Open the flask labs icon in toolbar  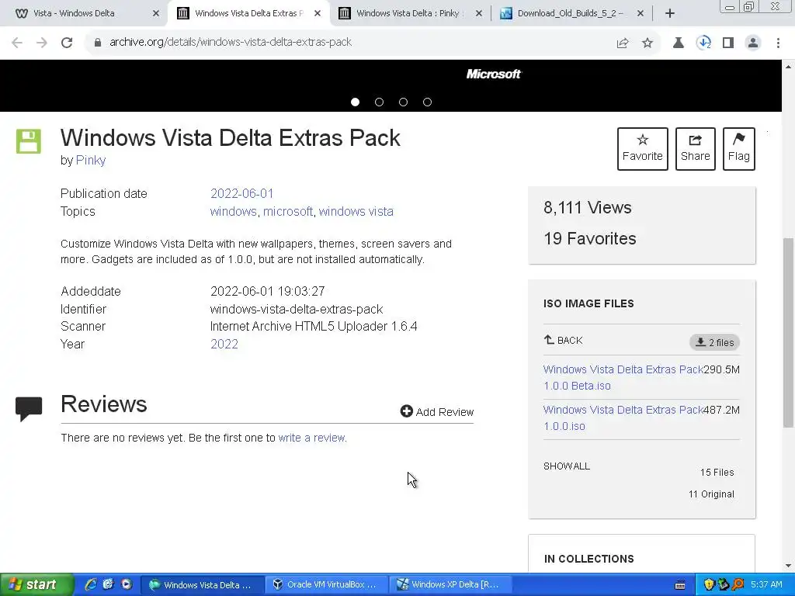tap(678, 43)
